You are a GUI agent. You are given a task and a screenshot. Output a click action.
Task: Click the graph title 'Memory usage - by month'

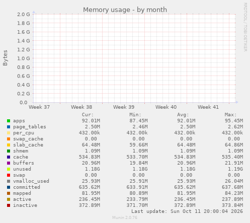tap(125, 10)
